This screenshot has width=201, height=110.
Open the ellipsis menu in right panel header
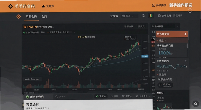[x=177, y=26]
